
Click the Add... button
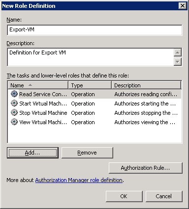pyautogui.click(x=32, y=153)
